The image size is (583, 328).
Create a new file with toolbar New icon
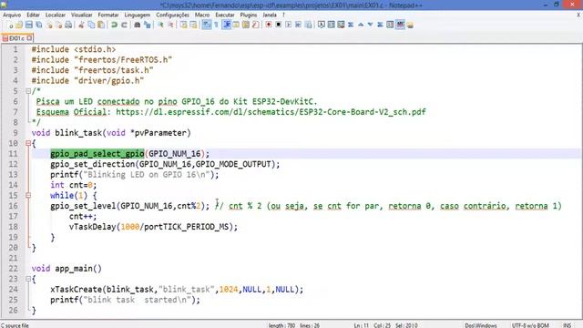pyautogui.click(x=10, y=25)
